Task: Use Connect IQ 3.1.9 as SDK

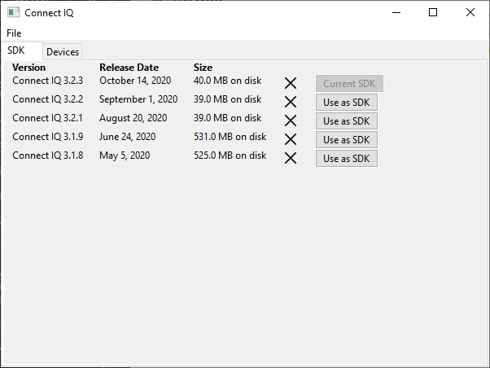Action: tap(347, 140)
